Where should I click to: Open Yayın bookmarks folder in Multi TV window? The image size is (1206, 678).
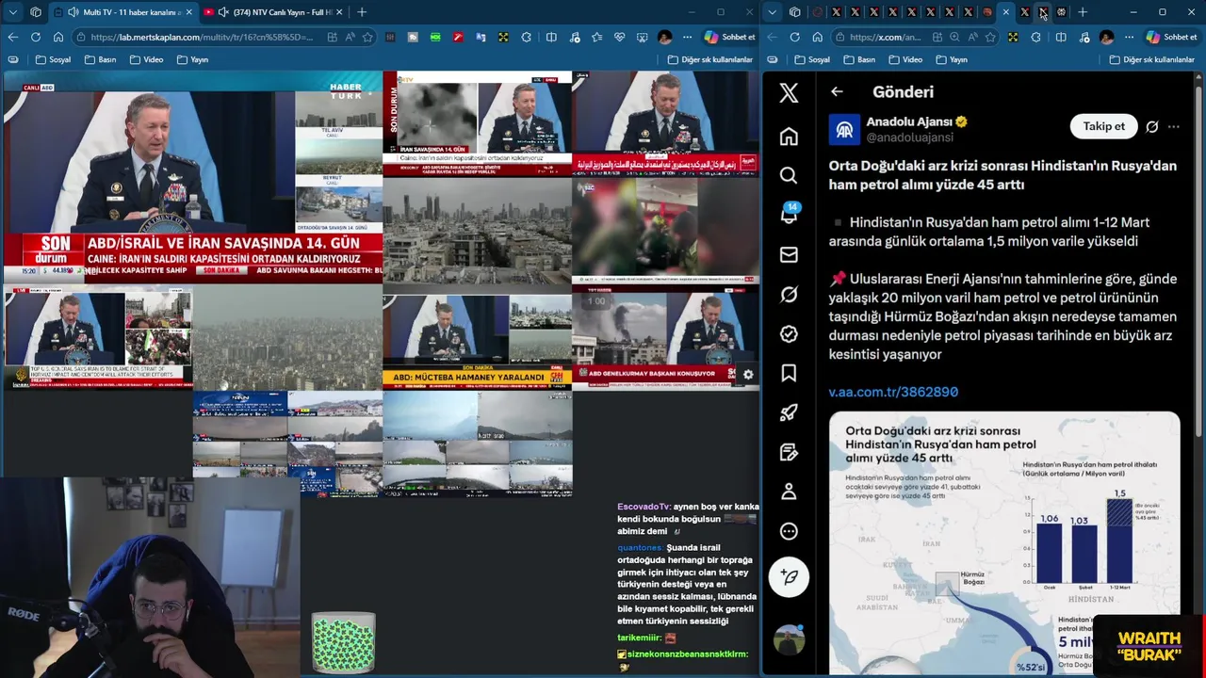point(192,59)
